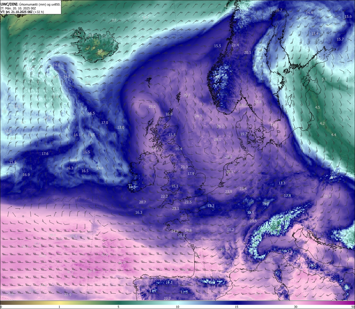Click the map value 23.4
This screenshot has width=355, height=309.
click(x=243, y=189)
